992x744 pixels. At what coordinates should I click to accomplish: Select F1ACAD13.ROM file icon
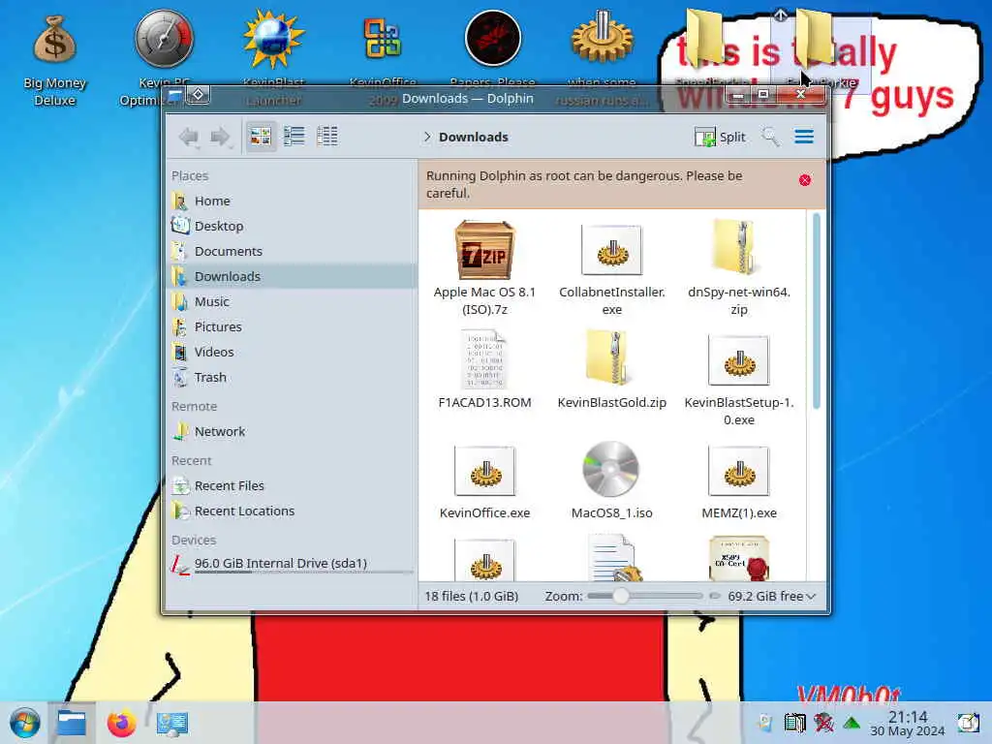tap(484, 359)
